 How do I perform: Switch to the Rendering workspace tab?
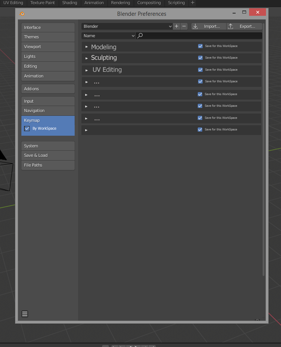click(120, 3)
